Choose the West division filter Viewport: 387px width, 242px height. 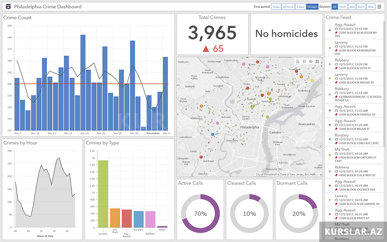pyautogui.click(x=371, y=7)
